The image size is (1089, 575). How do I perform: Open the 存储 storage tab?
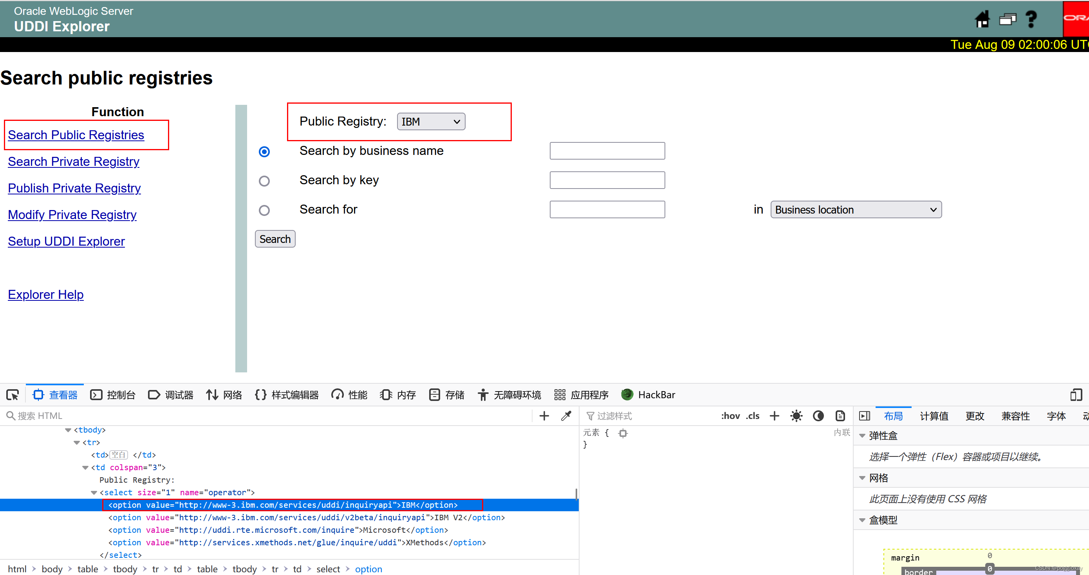(446, 395)
